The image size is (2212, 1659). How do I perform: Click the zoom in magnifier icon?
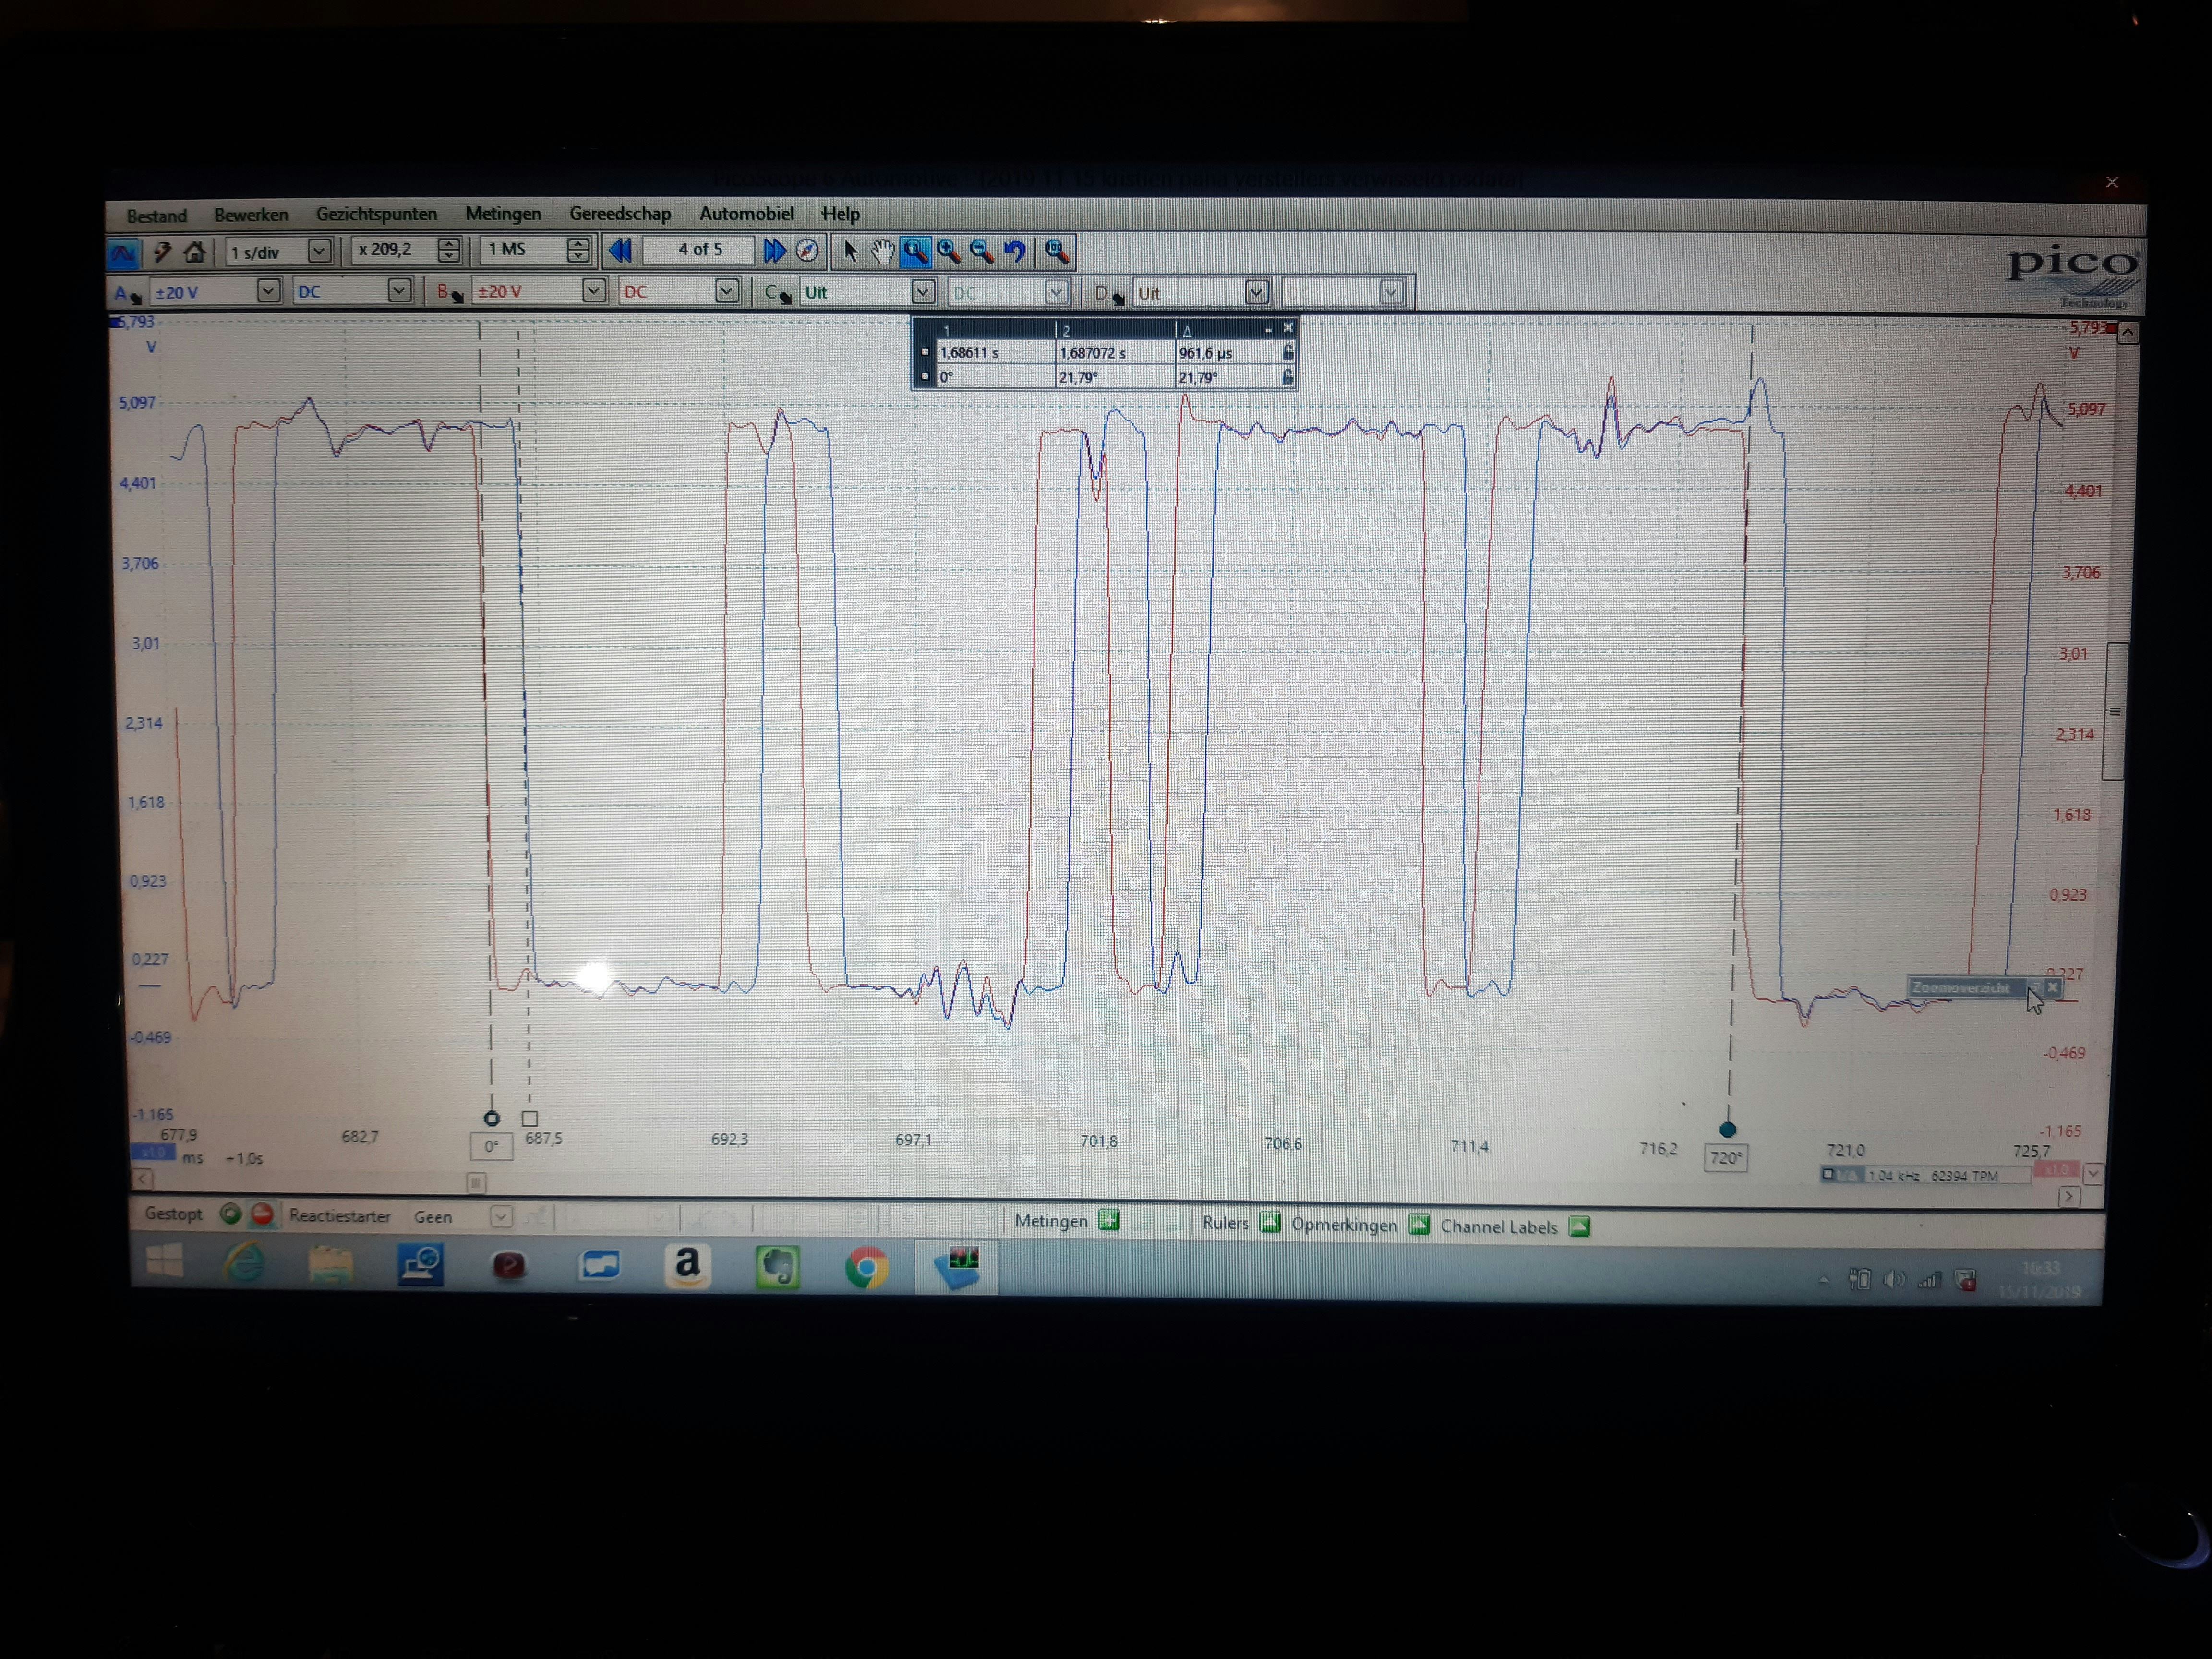[949, 251]
